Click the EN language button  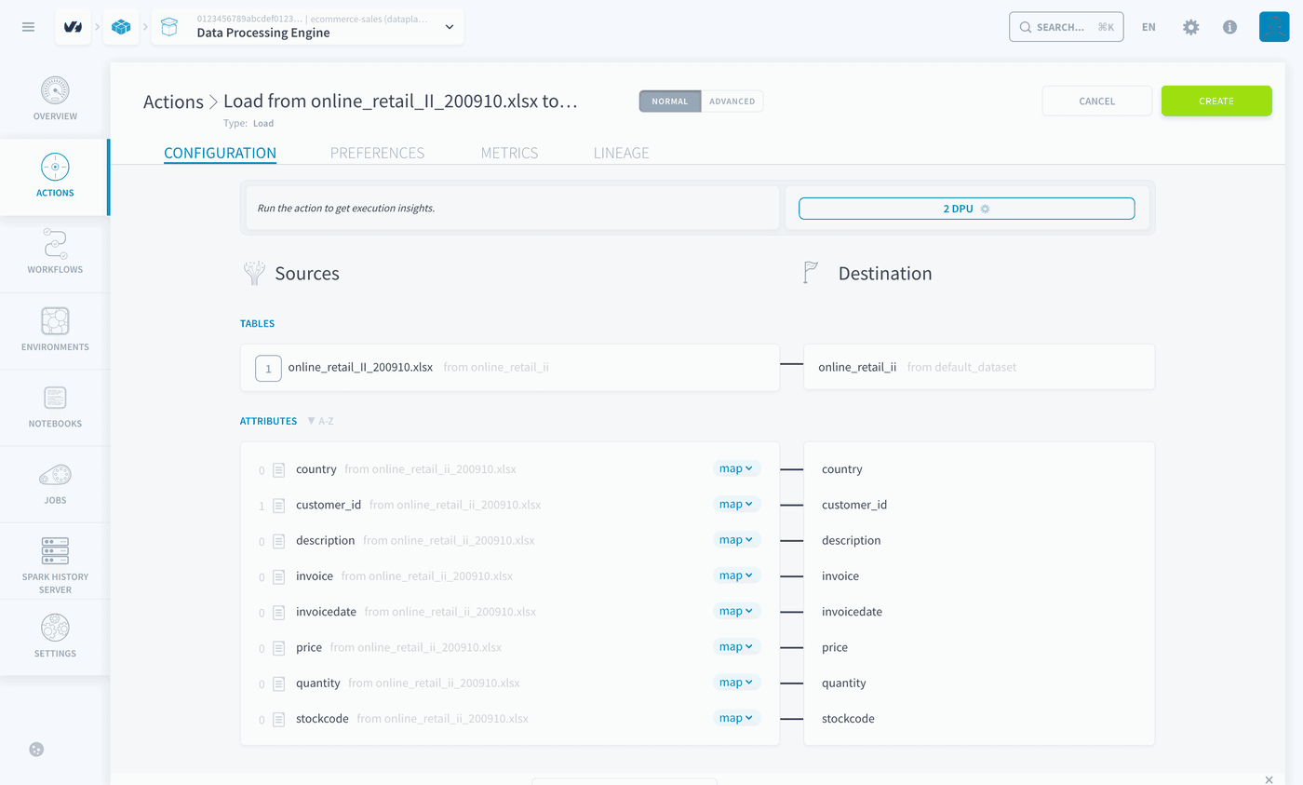tap(1149, 27)
